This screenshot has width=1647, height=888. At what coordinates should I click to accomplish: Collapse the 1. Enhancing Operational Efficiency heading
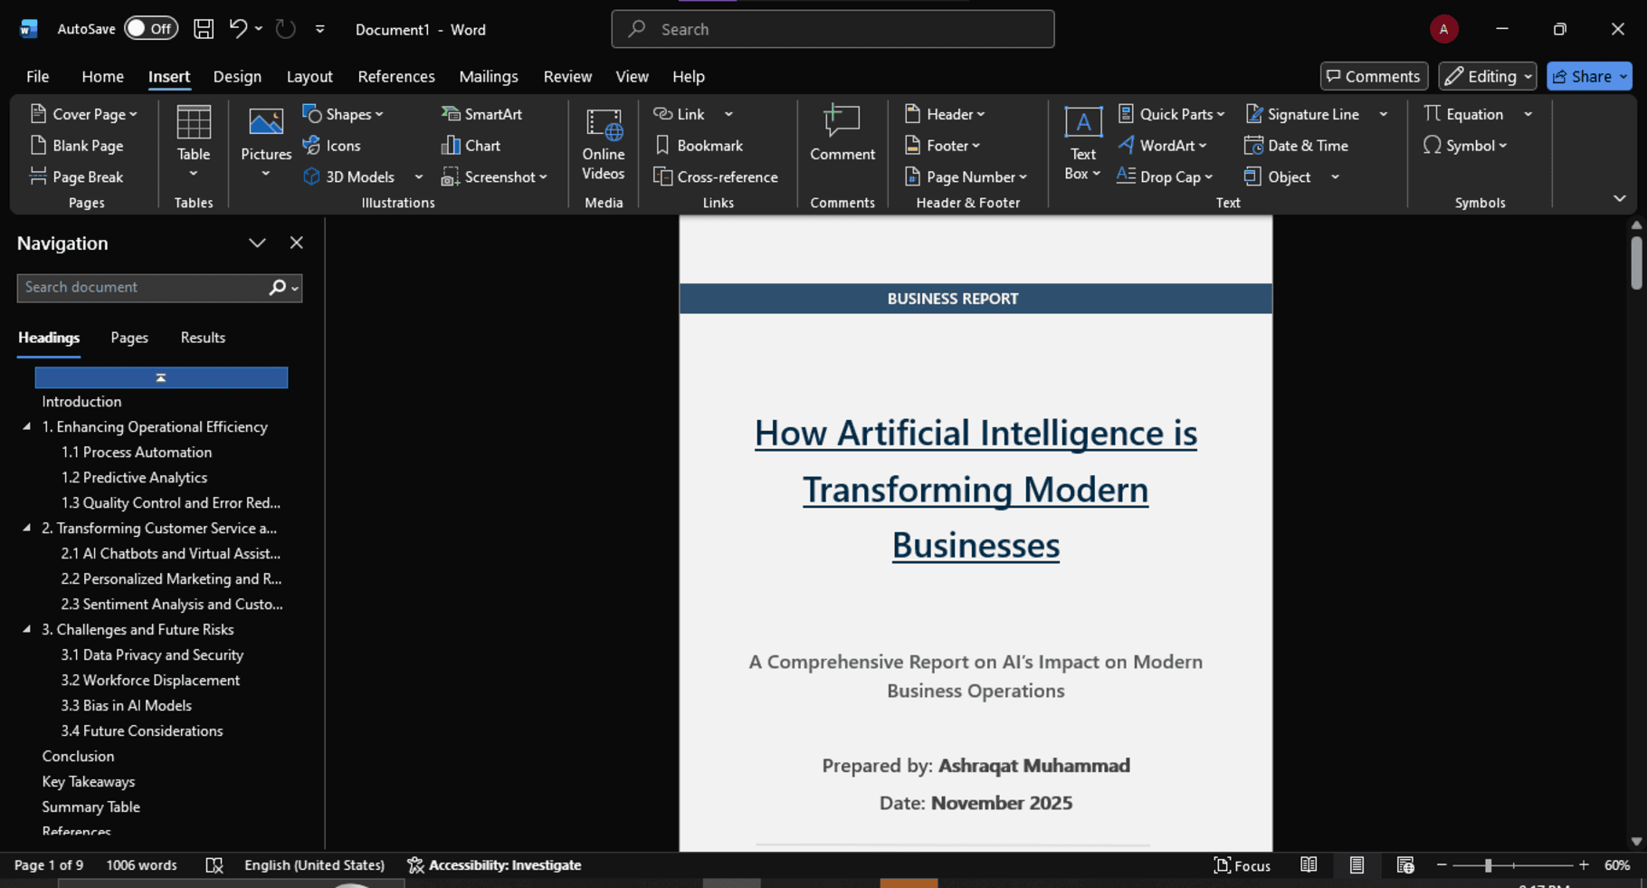pyautogui.click(x=26, y=427)
